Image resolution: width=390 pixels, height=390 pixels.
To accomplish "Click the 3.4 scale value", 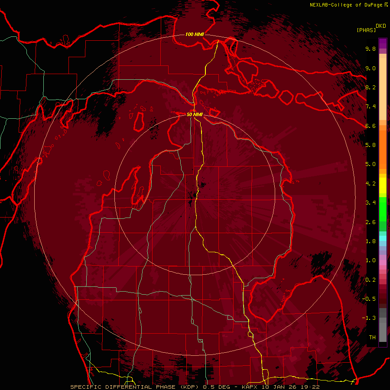I will 370,203.
